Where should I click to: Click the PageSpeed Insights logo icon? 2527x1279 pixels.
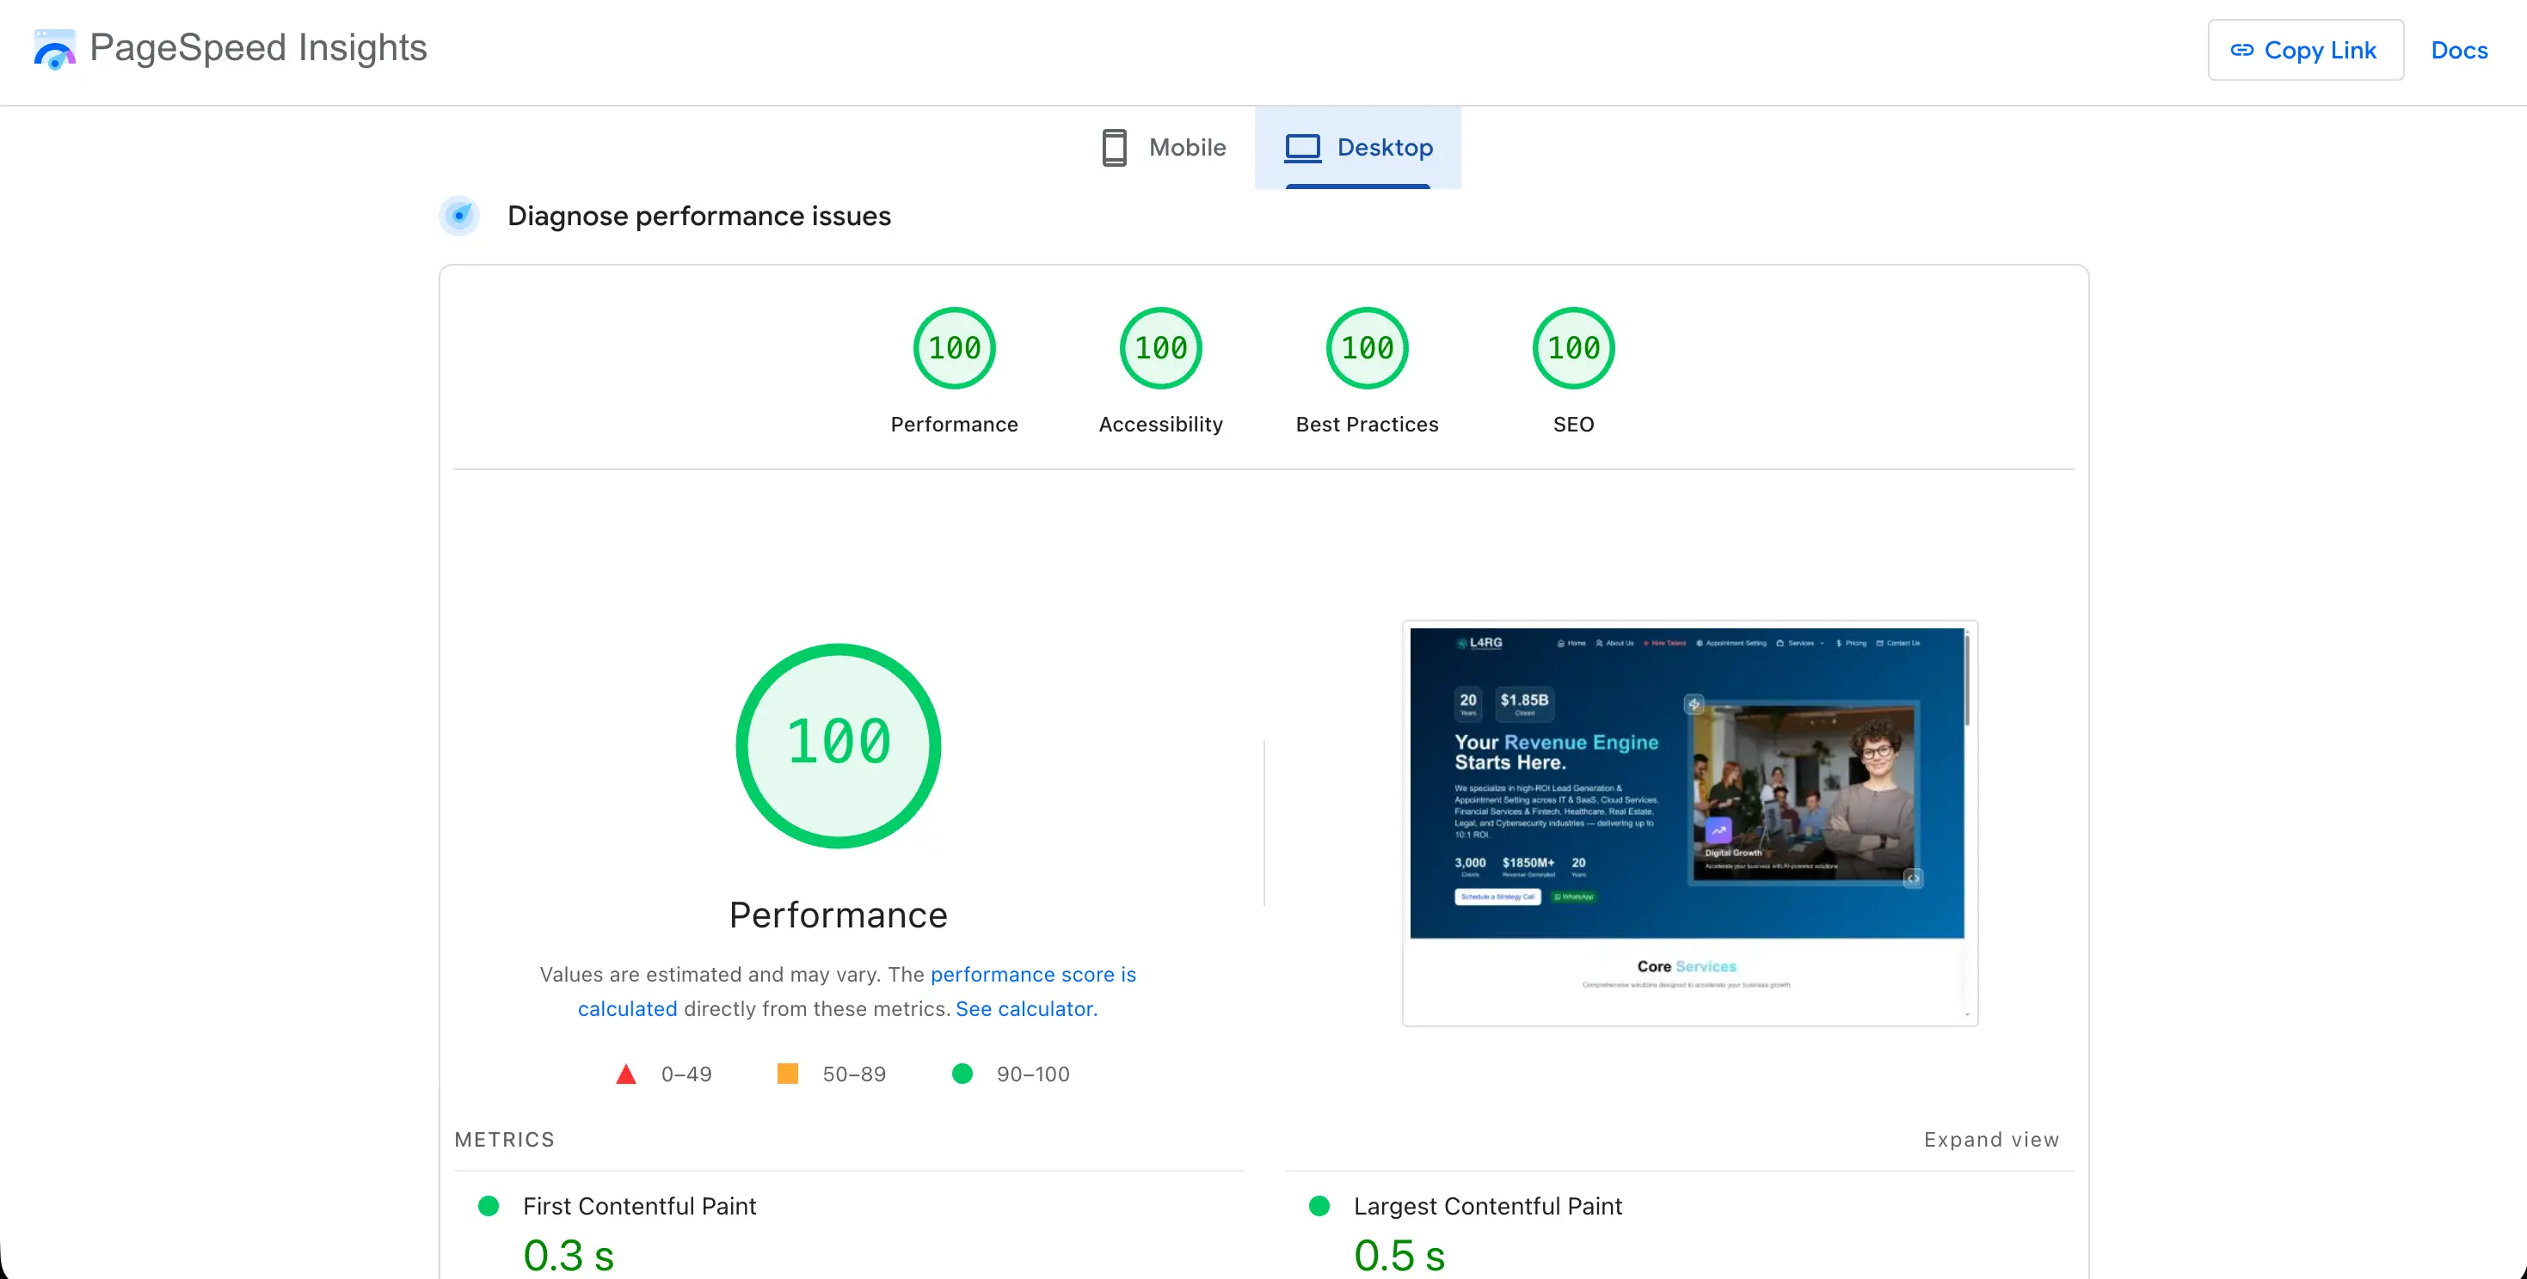point(54,49)
